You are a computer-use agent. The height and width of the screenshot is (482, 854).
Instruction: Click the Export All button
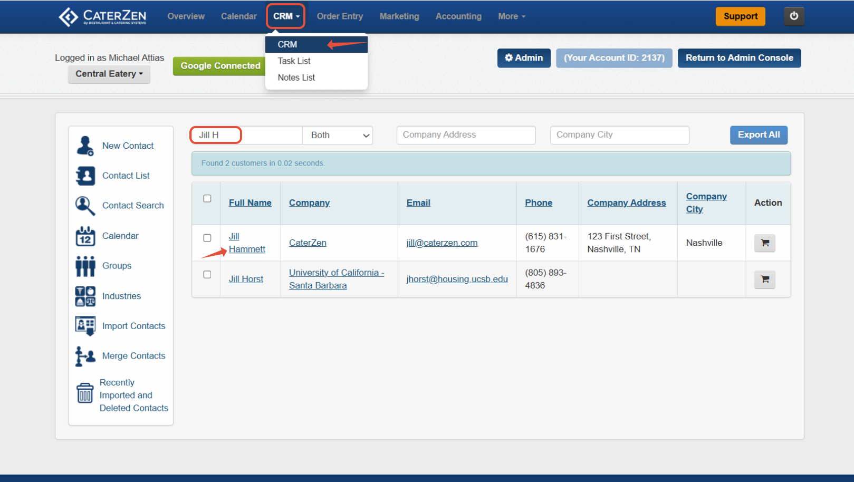(x=759, y=135)
